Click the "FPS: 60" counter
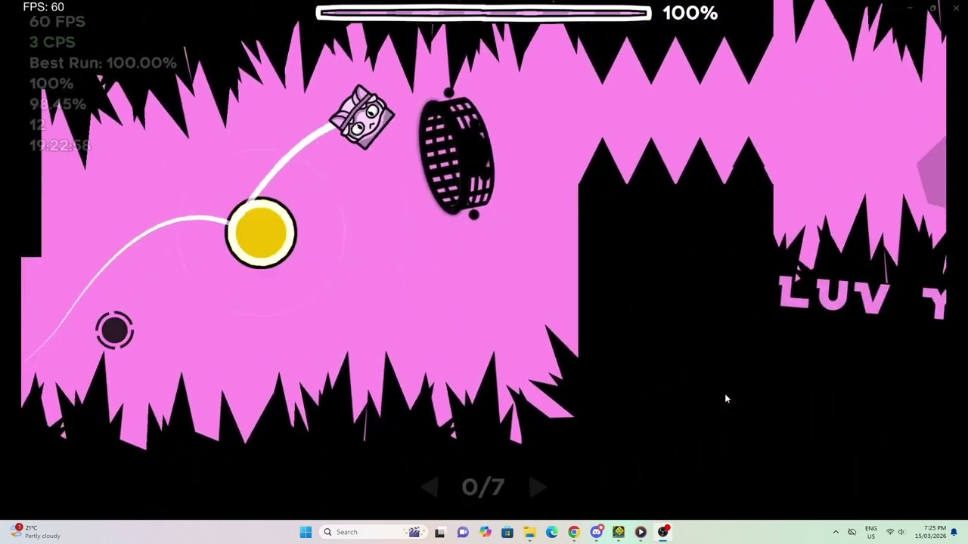Screen dimensions: 968x544 tap(43, 7)
